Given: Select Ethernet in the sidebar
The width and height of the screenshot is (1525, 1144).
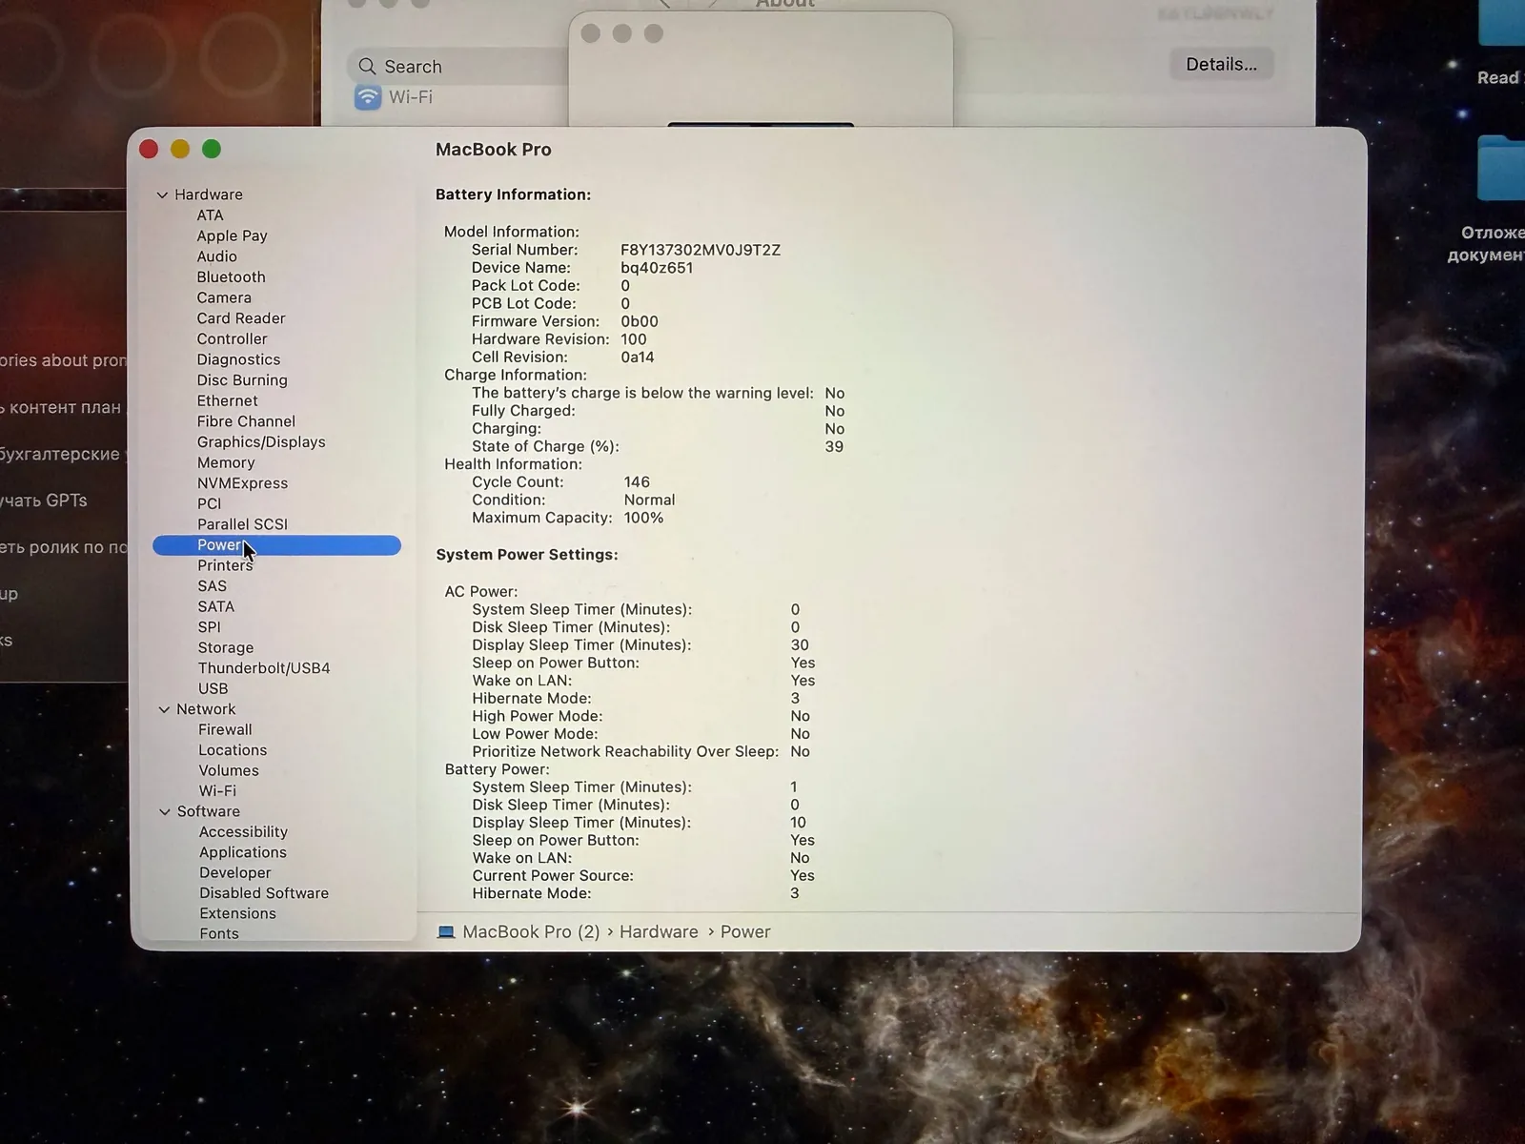Looking at the screenshot, I should (x=227, y=400).
